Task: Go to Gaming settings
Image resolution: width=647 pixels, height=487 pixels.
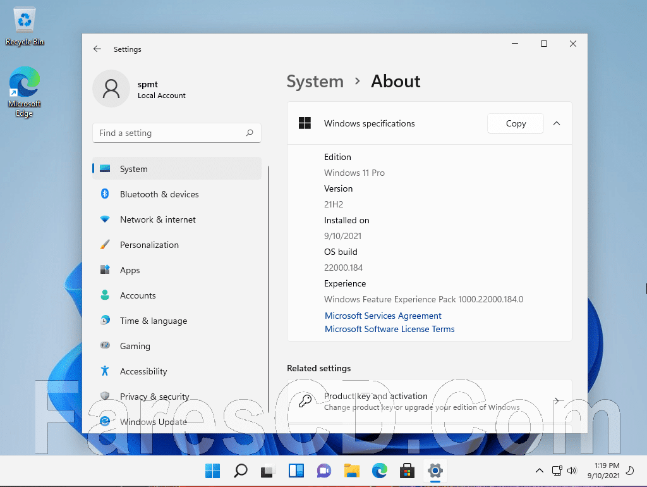Action: pos(177,346)
